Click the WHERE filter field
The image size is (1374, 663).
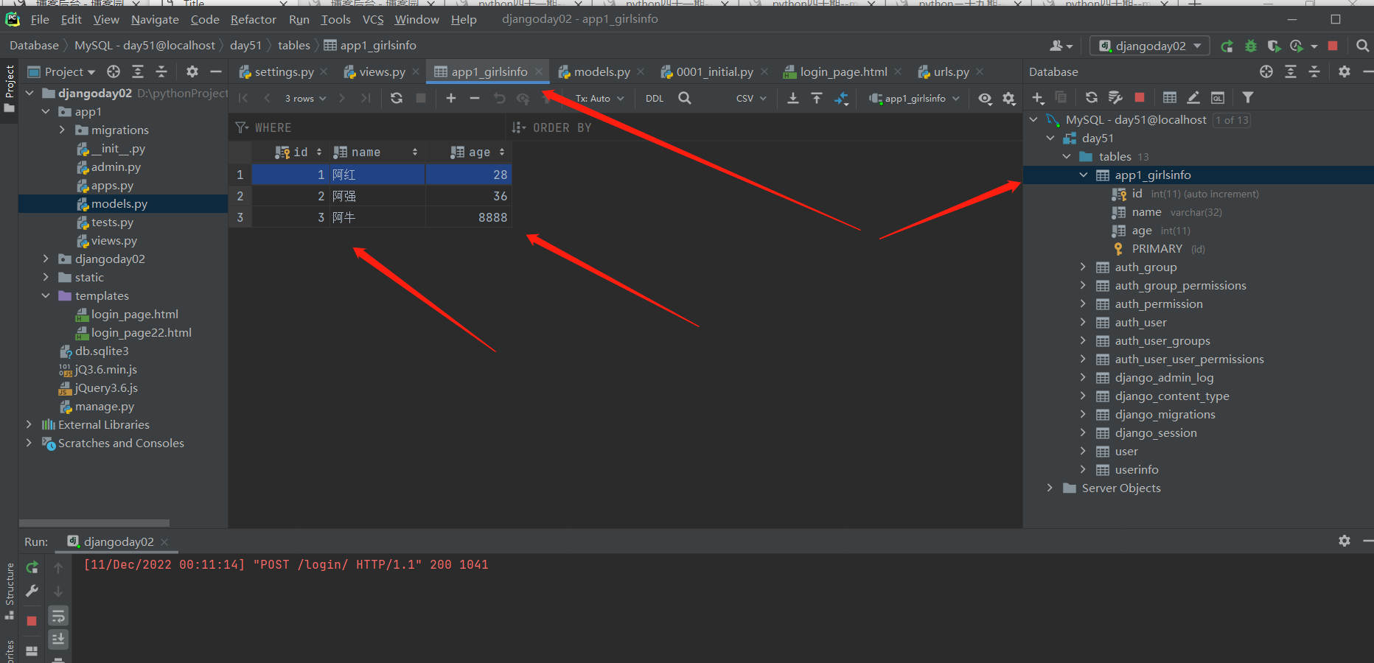369,127
